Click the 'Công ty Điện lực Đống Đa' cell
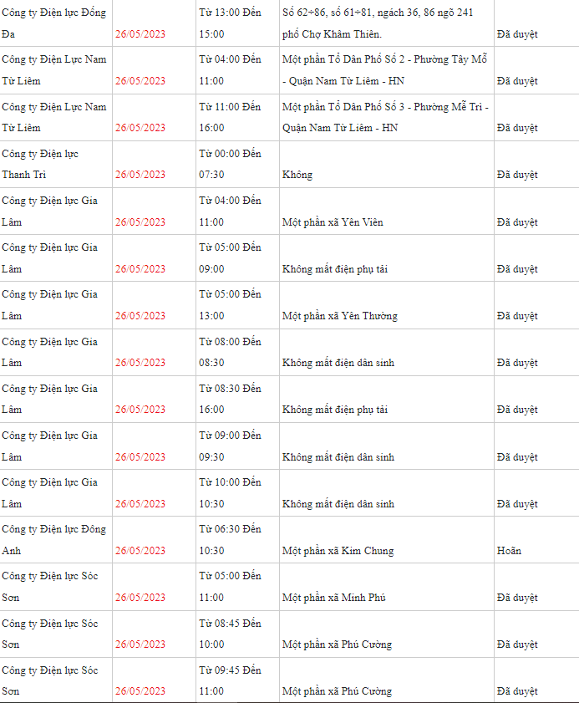This screenshot has height=703, width=579. point(56,23)
